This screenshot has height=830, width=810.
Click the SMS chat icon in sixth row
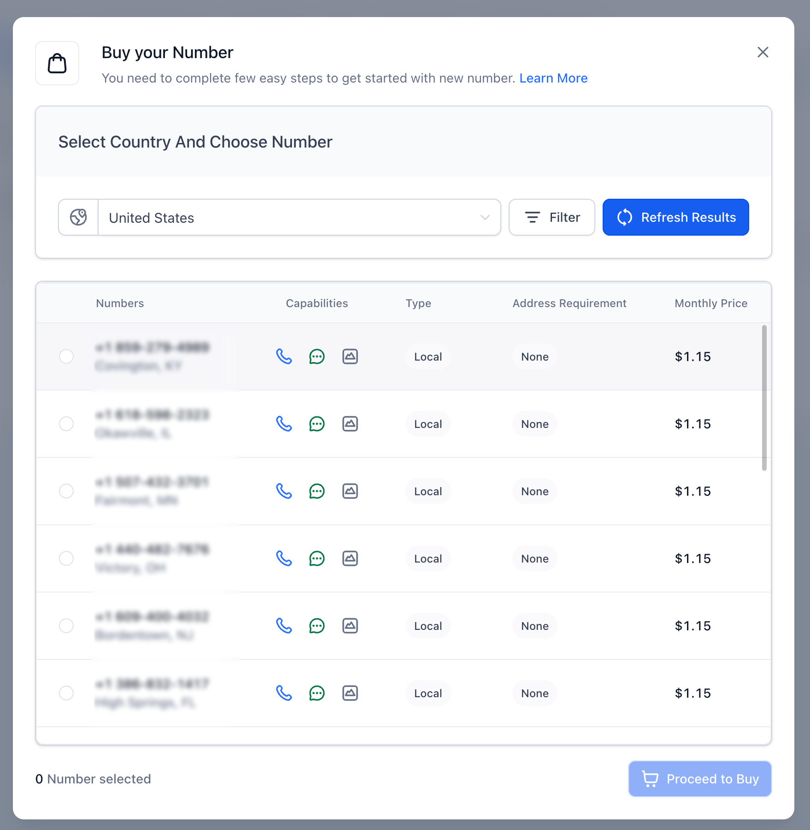point(317,693)
